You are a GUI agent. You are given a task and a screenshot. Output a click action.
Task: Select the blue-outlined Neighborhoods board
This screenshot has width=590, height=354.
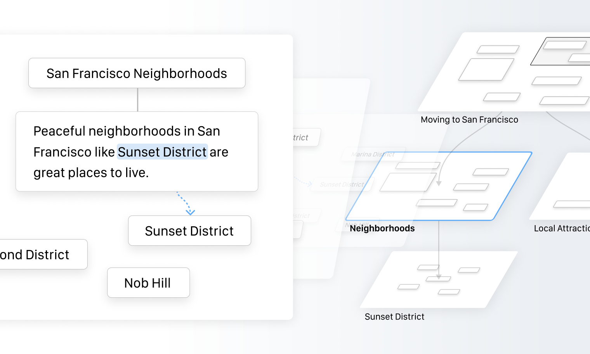coord(439,186)
